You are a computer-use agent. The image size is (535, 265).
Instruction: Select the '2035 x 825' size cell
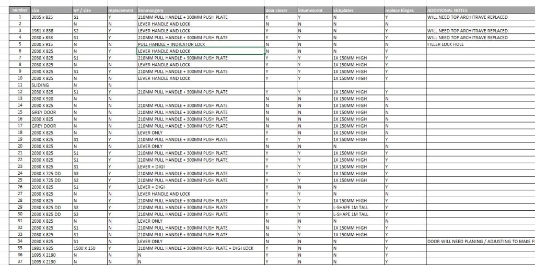pos(51,17)
